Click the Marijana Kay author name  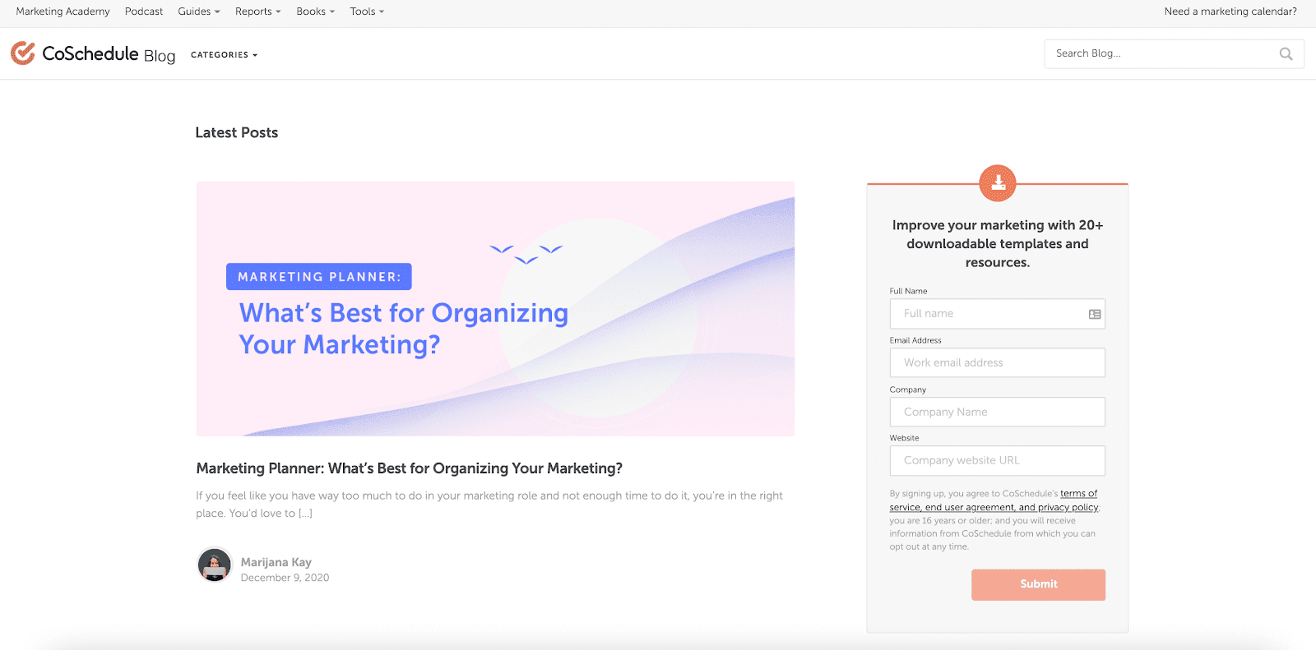pos(276,562)
